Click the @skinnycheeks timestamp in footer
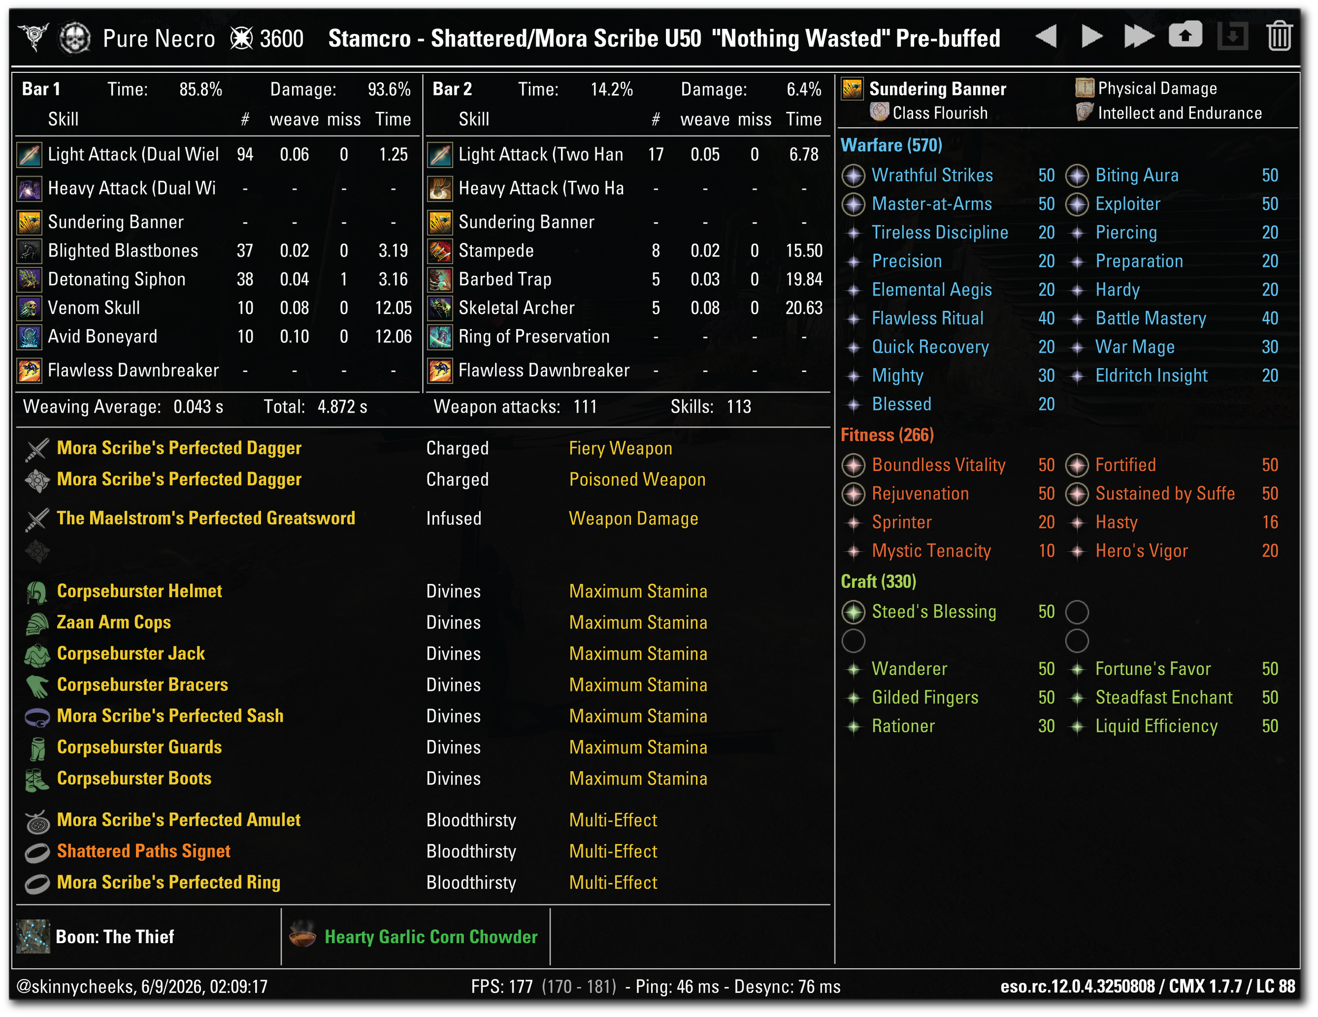 pos(142,987)
